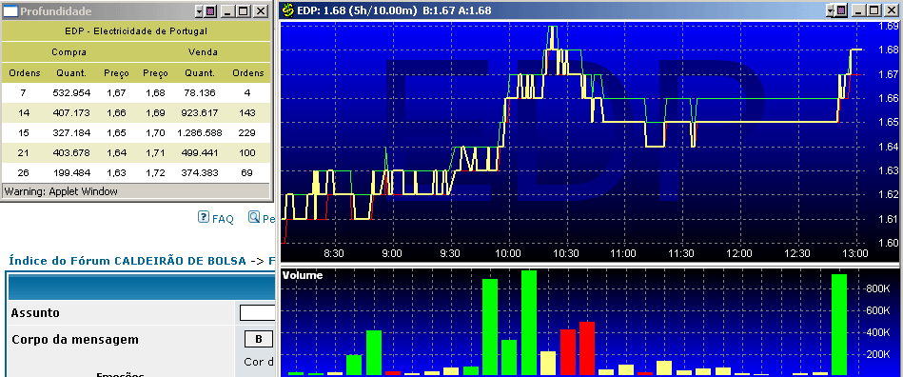
Task: Click the Ordens header under Venda
Action: 248,73
